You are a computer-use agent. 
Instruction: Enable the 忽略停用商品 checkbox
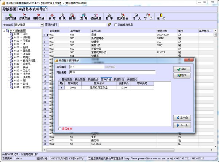(116, 25)
